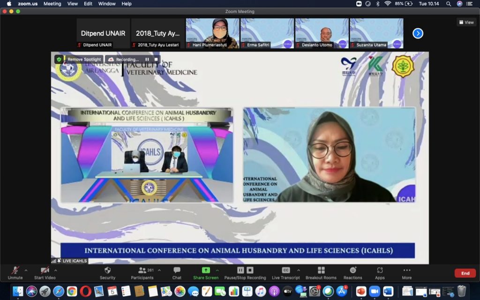Open the Reactions menu
480x300 pixels.
[x=352, y=270]
